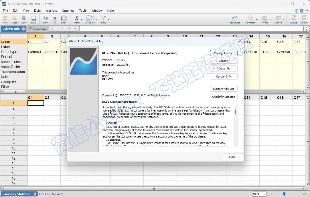310x197 pixels.
Task: Open the Graphics menu
Action: (x=68, y=11)
